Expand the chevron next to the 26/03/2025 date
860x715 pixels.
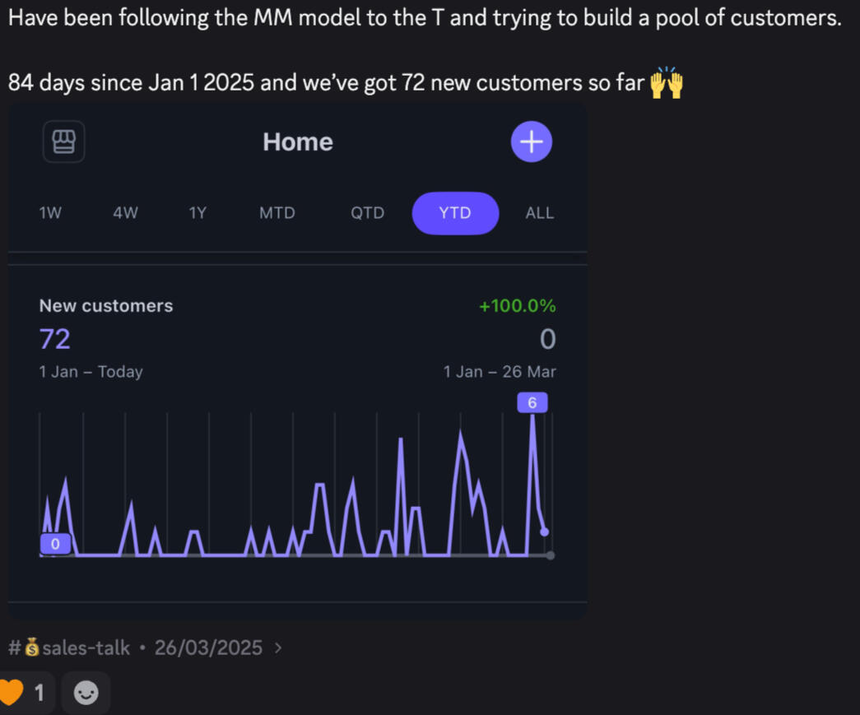tap(278, 648)
